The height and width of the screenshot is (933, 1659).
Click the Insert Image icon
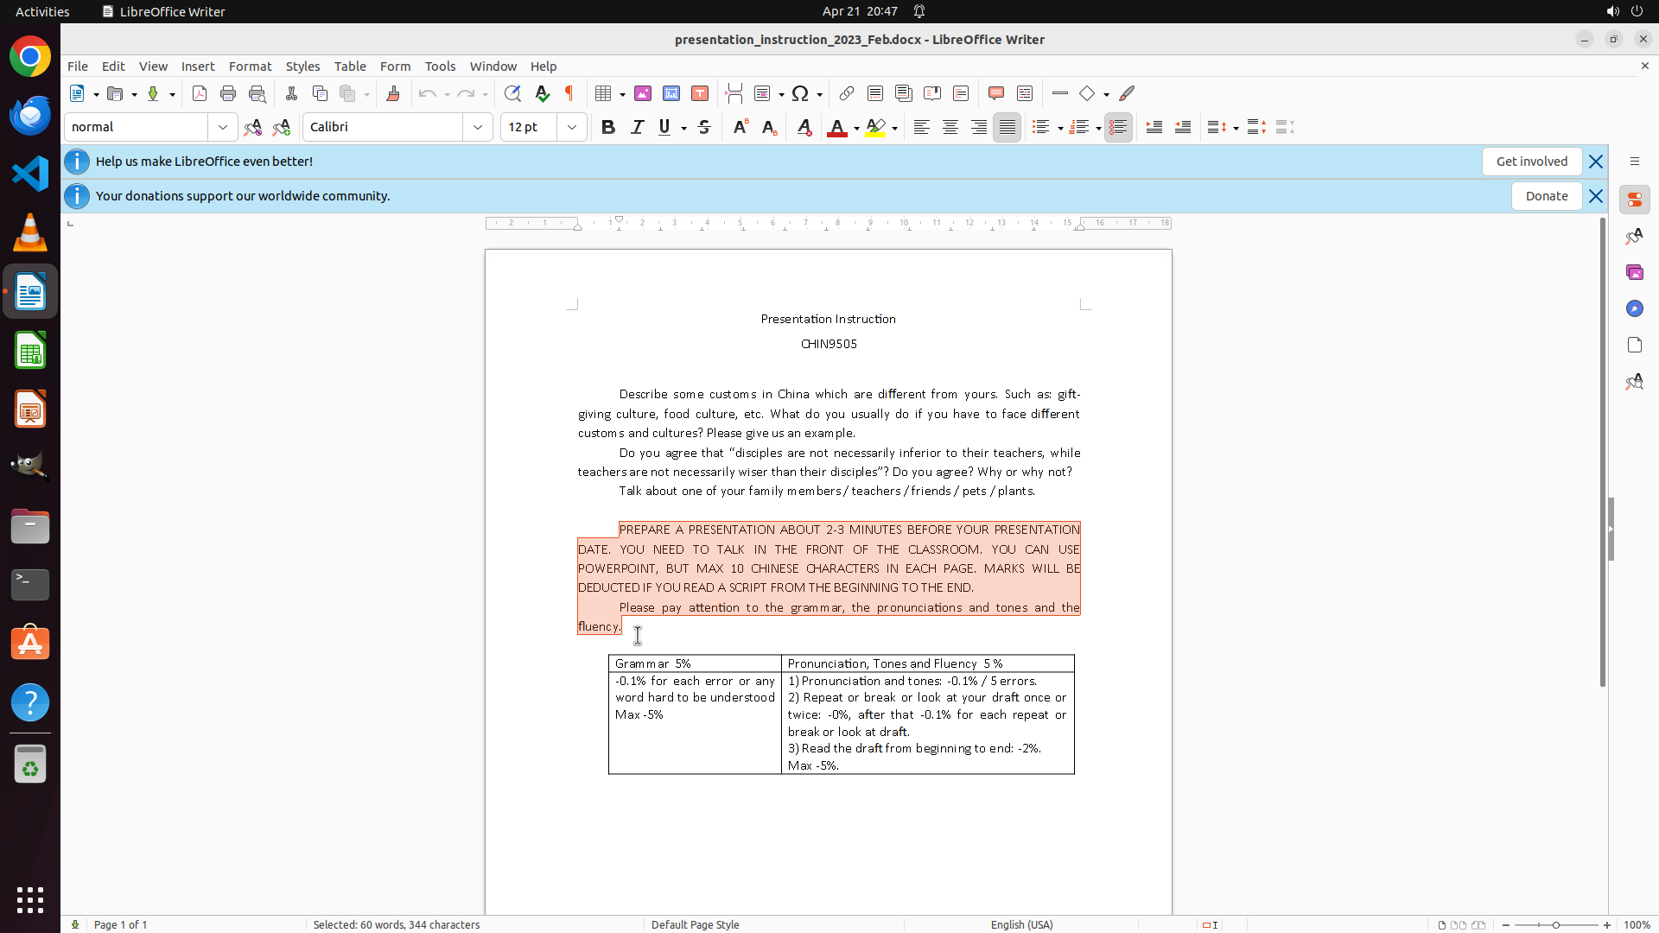pyautogui.click(x=643, y=93)
